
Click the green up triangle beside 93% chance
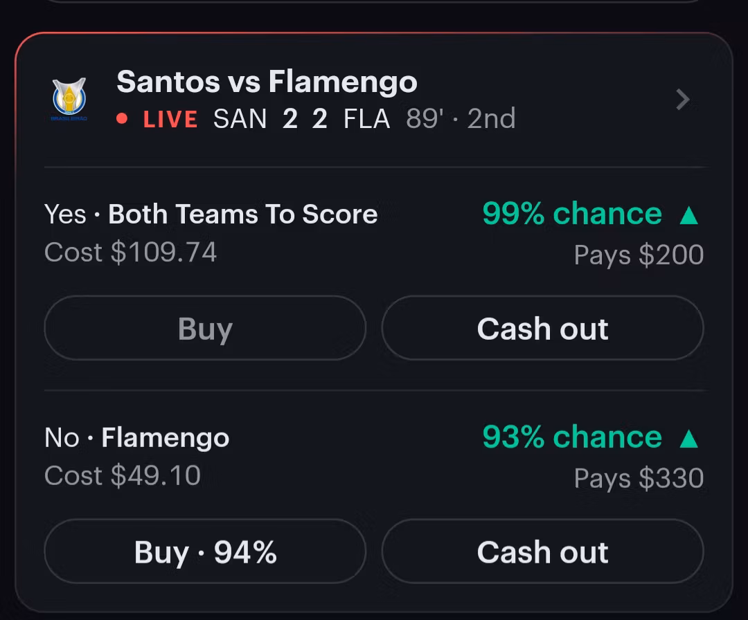[689, 438]
